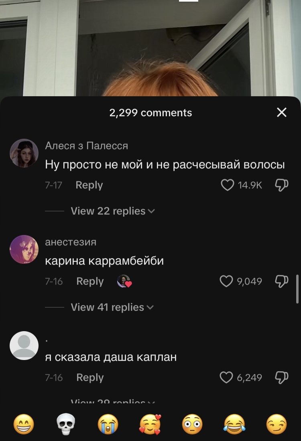Screen dimensions: 301x441
Task: Open анестезия profile avatar
Action: coord(24,249)
